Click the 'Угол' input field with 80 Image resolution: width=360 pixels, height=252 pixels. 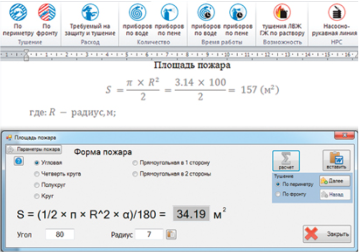[60, 234]
